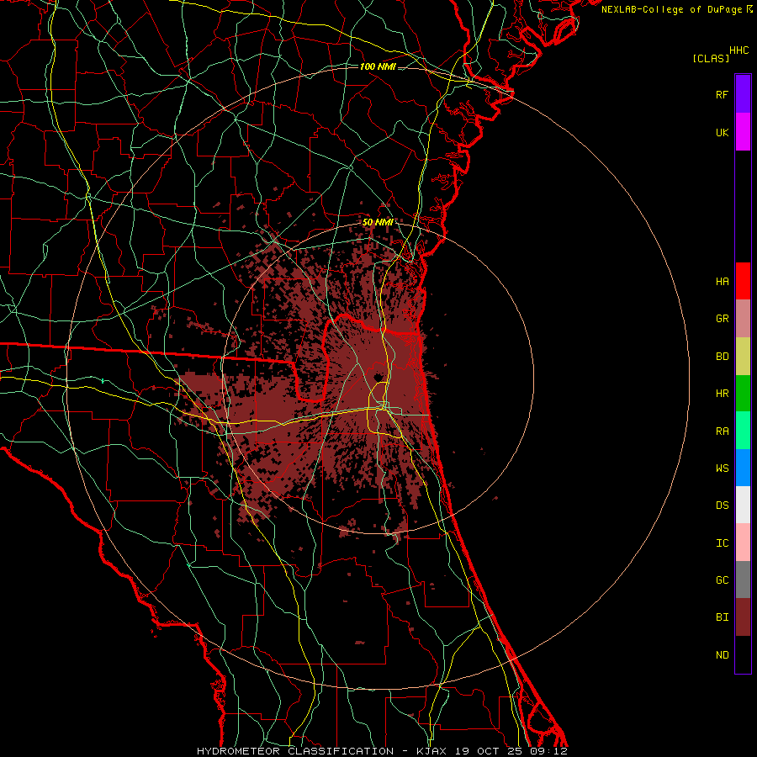Click the 100 NMI range ring label
This screenshot has width=757, height=757.
[378, 66]
